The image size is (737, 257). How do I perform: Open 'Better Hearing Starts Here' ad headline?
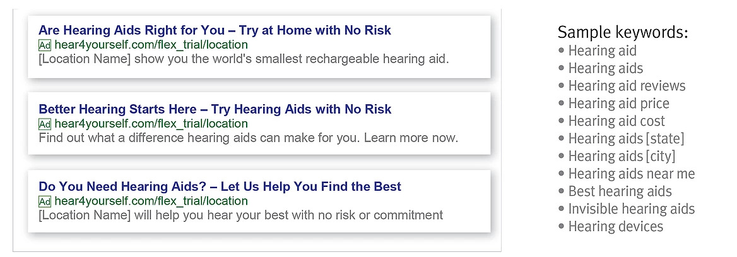(x=215, y=109)
